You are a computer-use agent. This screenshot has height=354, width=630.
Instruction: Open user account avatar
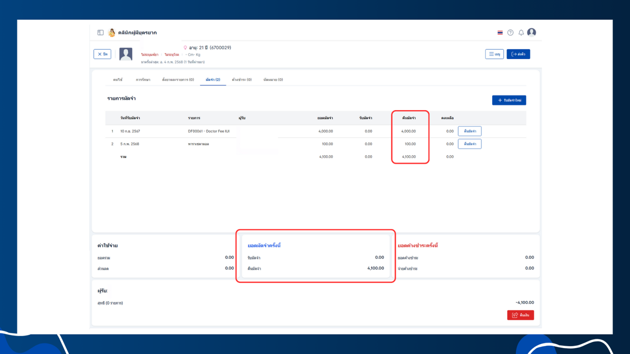tap(531, 32)
